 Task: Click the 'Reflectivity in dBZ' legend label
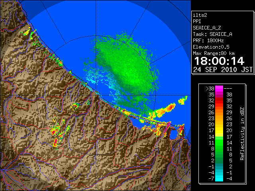pyautogui.click(x=242, y=134)
